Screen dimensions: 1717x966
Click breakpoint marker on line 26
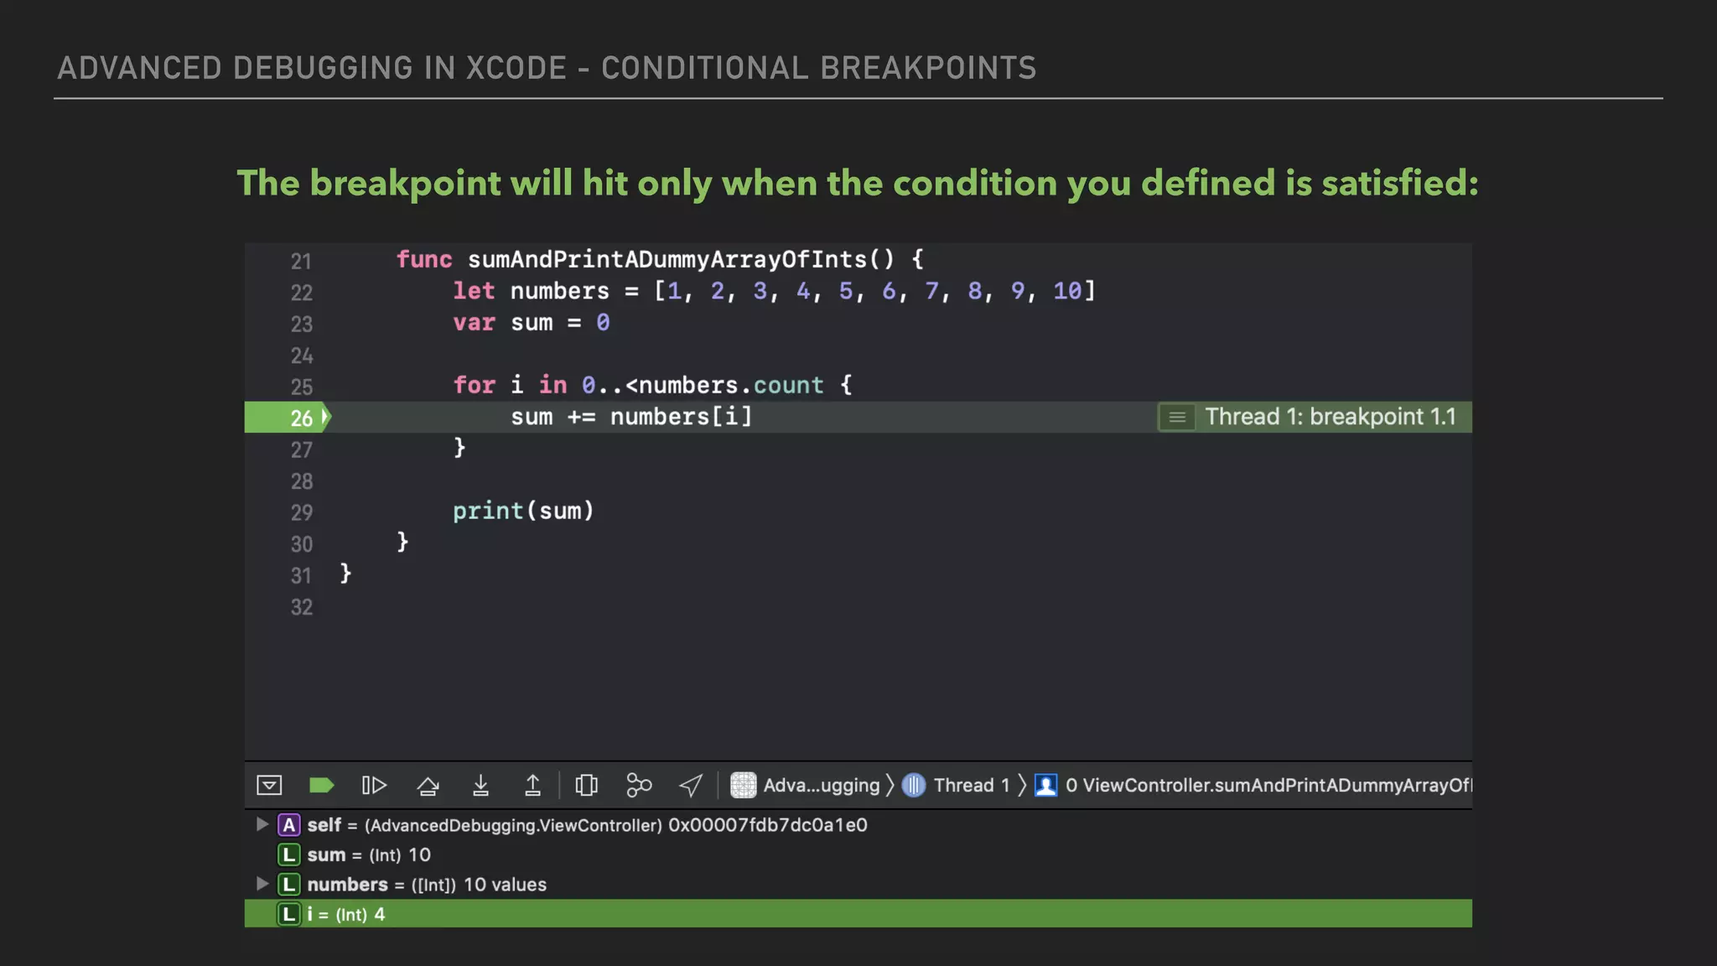(288, 417)
